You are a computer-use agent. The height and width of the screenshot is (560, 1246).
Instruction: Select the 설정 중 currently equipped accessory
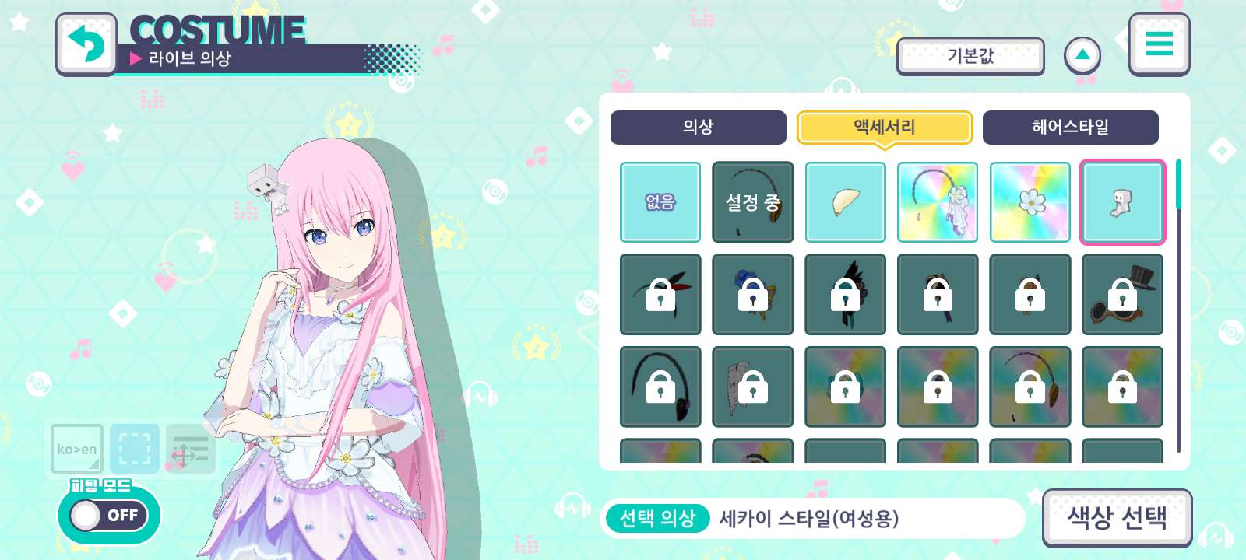(753, 202)
